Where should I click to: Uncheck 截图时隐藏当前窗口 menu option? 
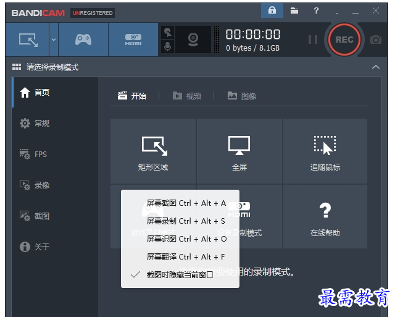click(x=180, y=274)
